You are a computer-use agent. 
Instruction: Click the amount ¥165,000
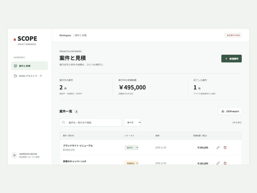coord(203,163)
